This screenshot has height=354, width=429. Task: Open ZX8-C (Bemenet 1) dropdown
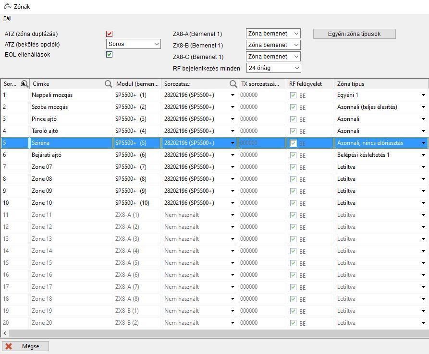[x=273, y=57]
